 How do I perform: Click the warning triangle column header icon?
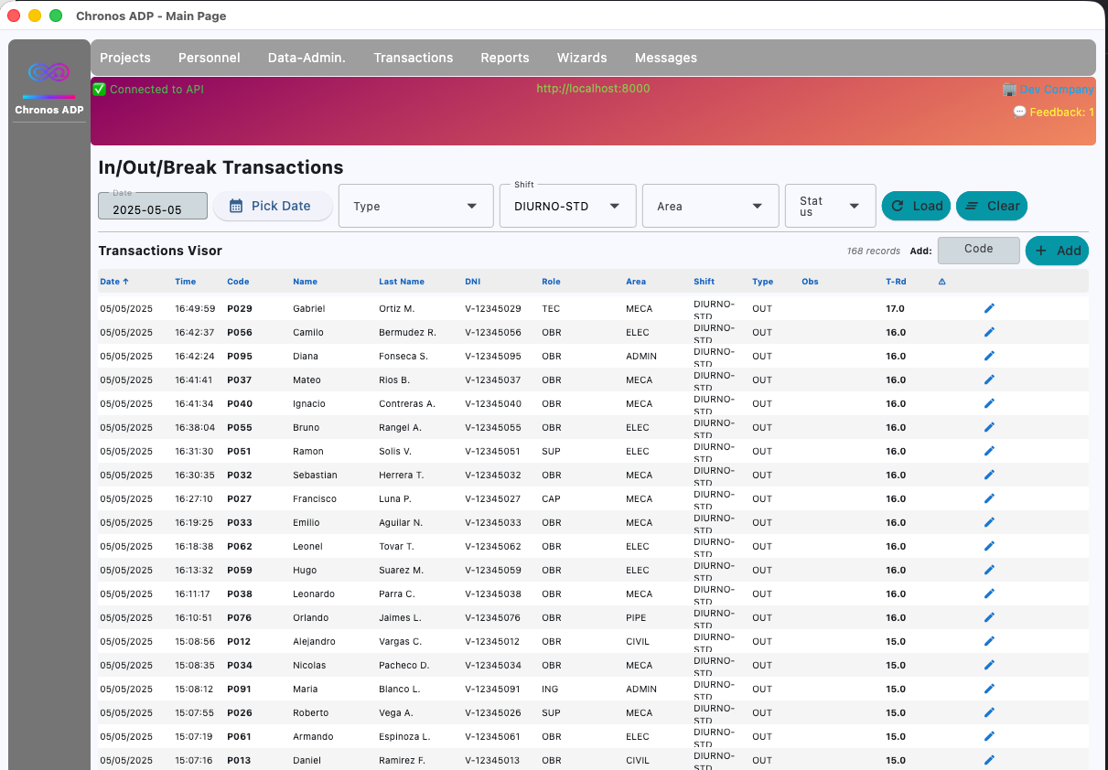(x=942, y=282)
